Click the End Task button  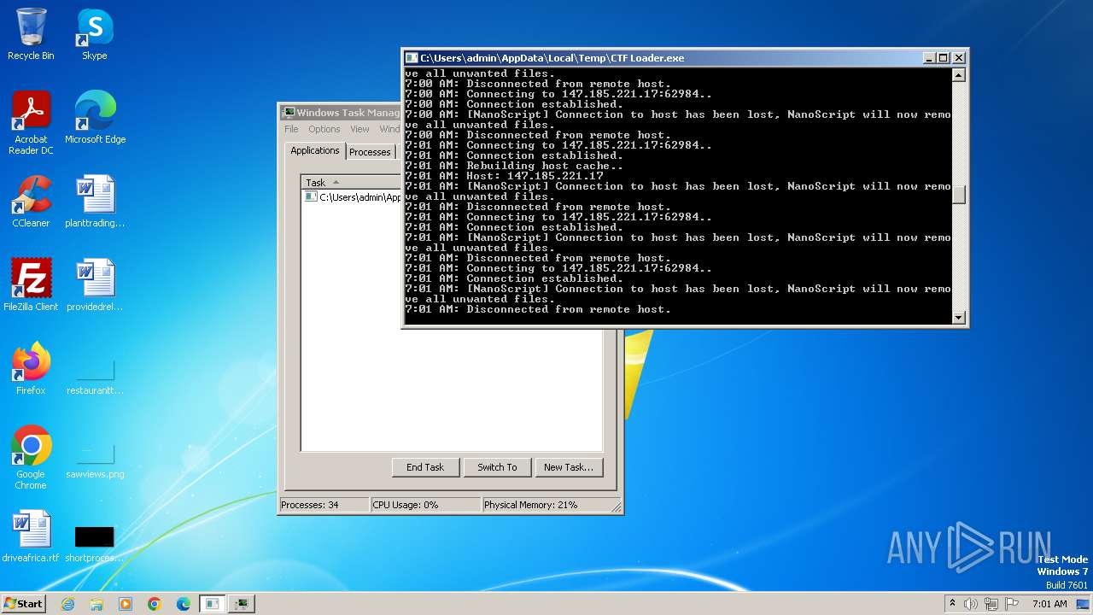coord(425,467)
